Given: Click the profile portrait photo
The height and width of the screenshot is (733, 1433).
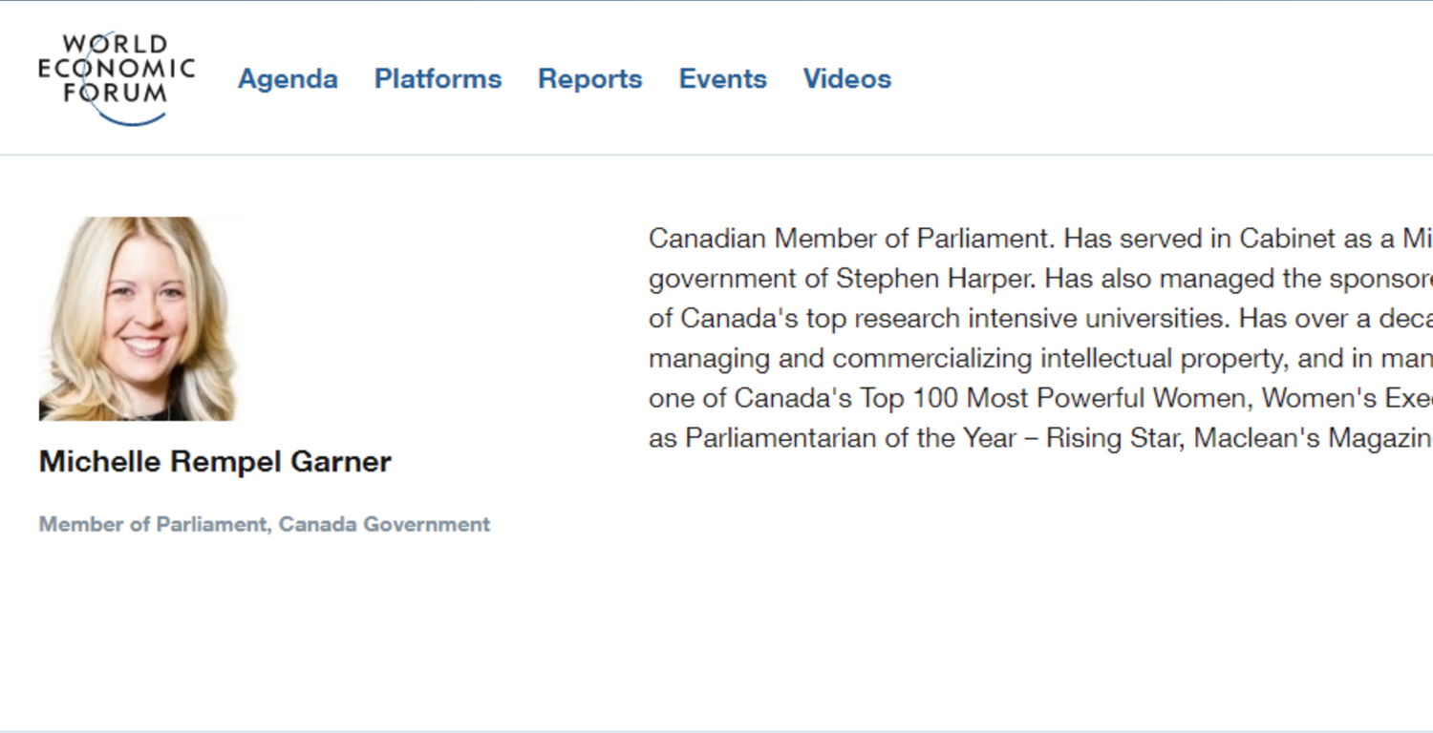Looking at the screenshot, I should click(x=137, y=319).
